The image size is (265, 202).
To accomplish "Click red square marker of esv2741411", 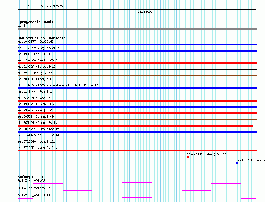I will pos(188,157).
